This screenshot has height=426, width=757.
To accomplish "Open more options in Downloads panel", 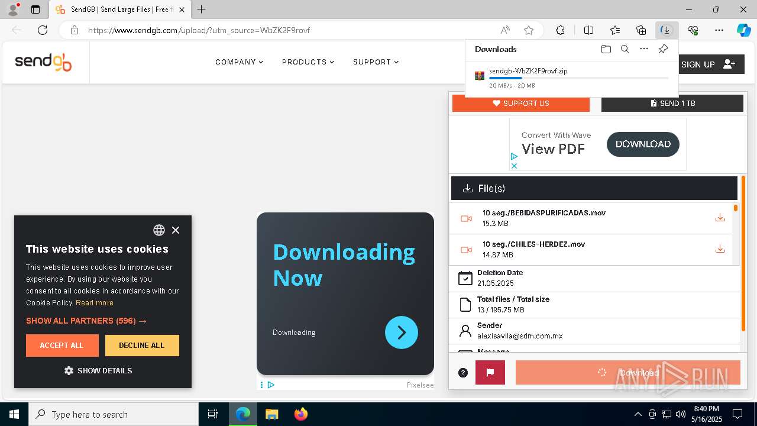I will tap(644, 49).
